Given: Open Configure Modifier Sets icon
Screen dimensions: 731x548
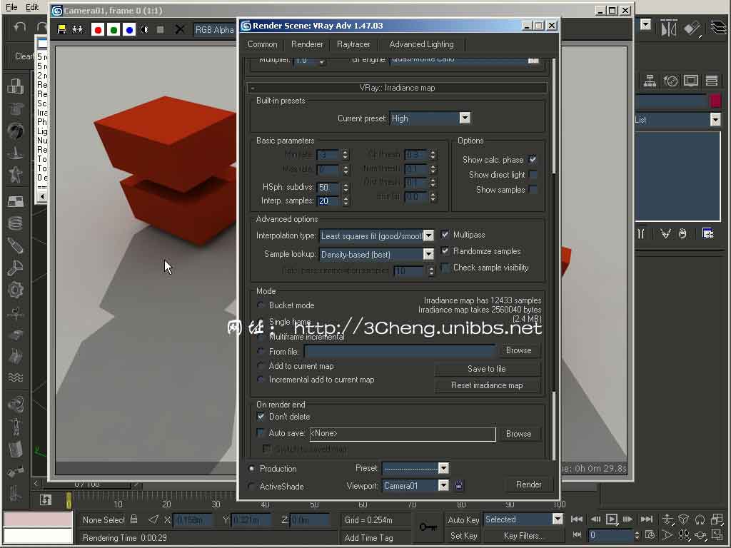Looking at the screenshot, I should [707, 233].
